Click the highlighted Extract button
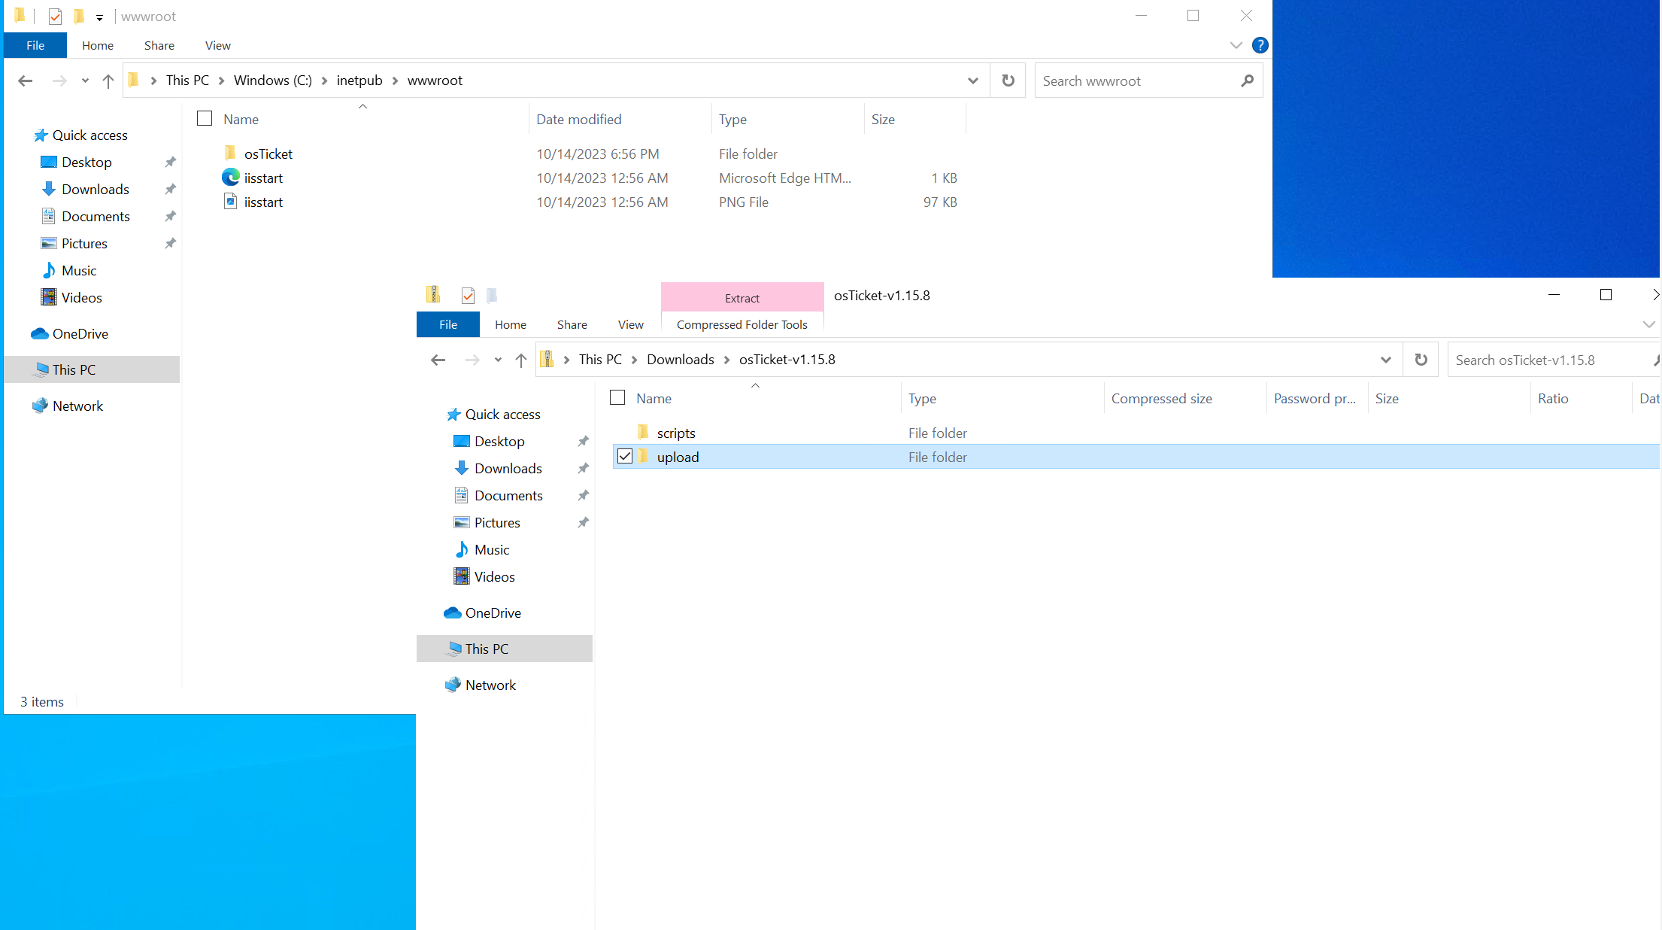This screenshot has width=1662, height=930. click(742, 296)
